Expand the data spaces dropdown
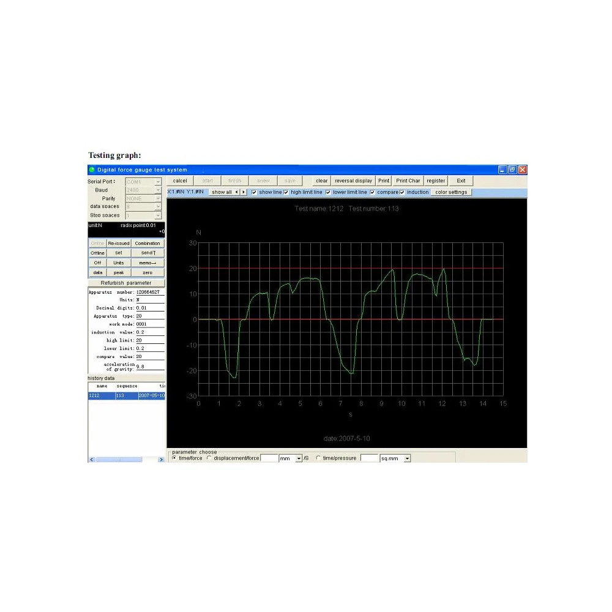Viewport: 612px width, 612px height. tap(158, 207)
